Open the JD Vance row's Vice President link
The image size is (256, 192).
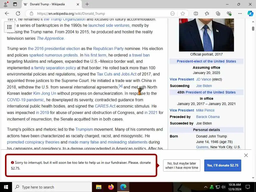point(182,79)
